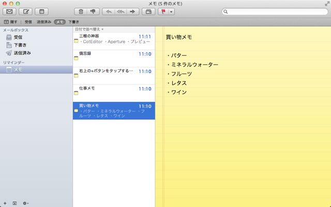Enter full screen with top-right arrows icon

pyautogui.click(x=327, y=4)
